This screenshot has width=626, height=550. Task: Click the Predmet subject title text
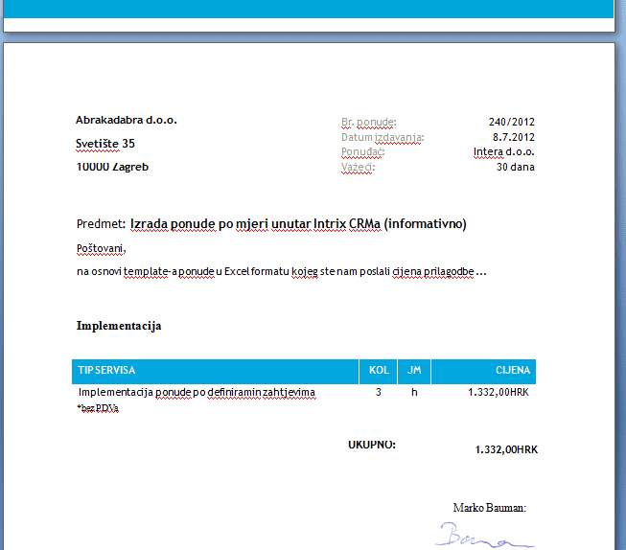(297, 224)
